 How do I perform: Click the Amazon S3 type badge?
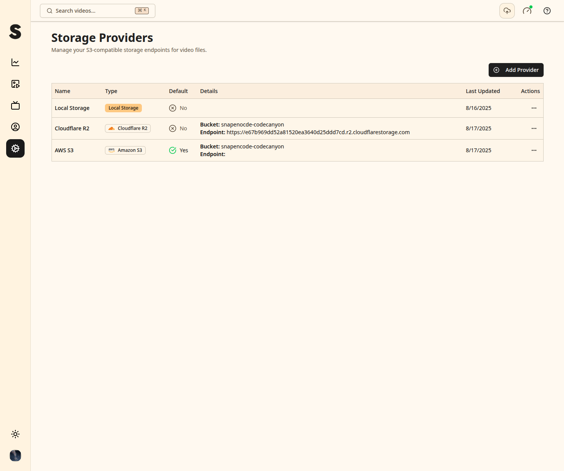125,150
